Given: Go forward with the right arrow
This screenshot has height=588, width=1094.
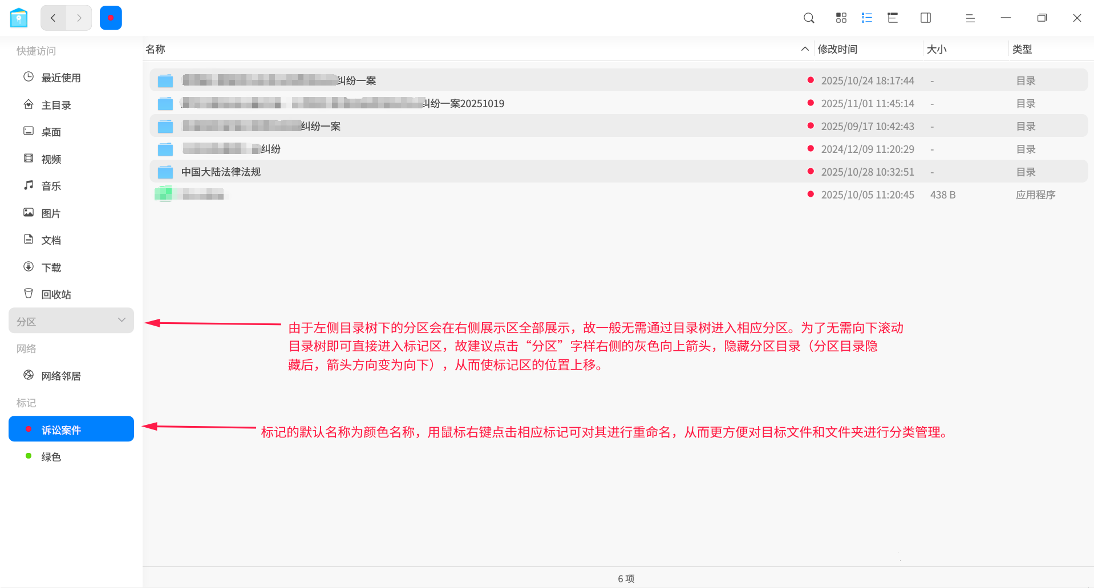Looking at the screenshot, I should (79, 18).
